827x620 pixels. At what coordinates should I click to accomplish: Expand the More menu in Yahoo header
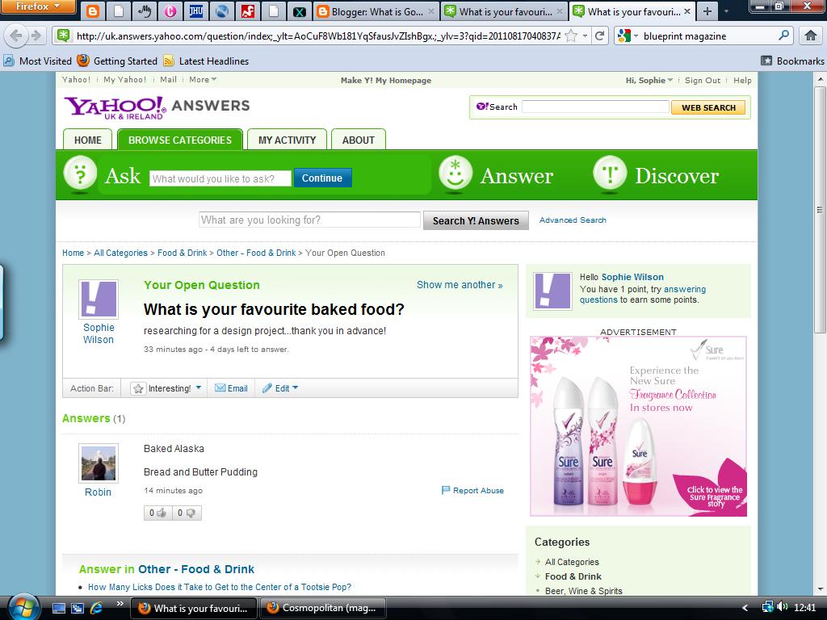pos(203,80)
